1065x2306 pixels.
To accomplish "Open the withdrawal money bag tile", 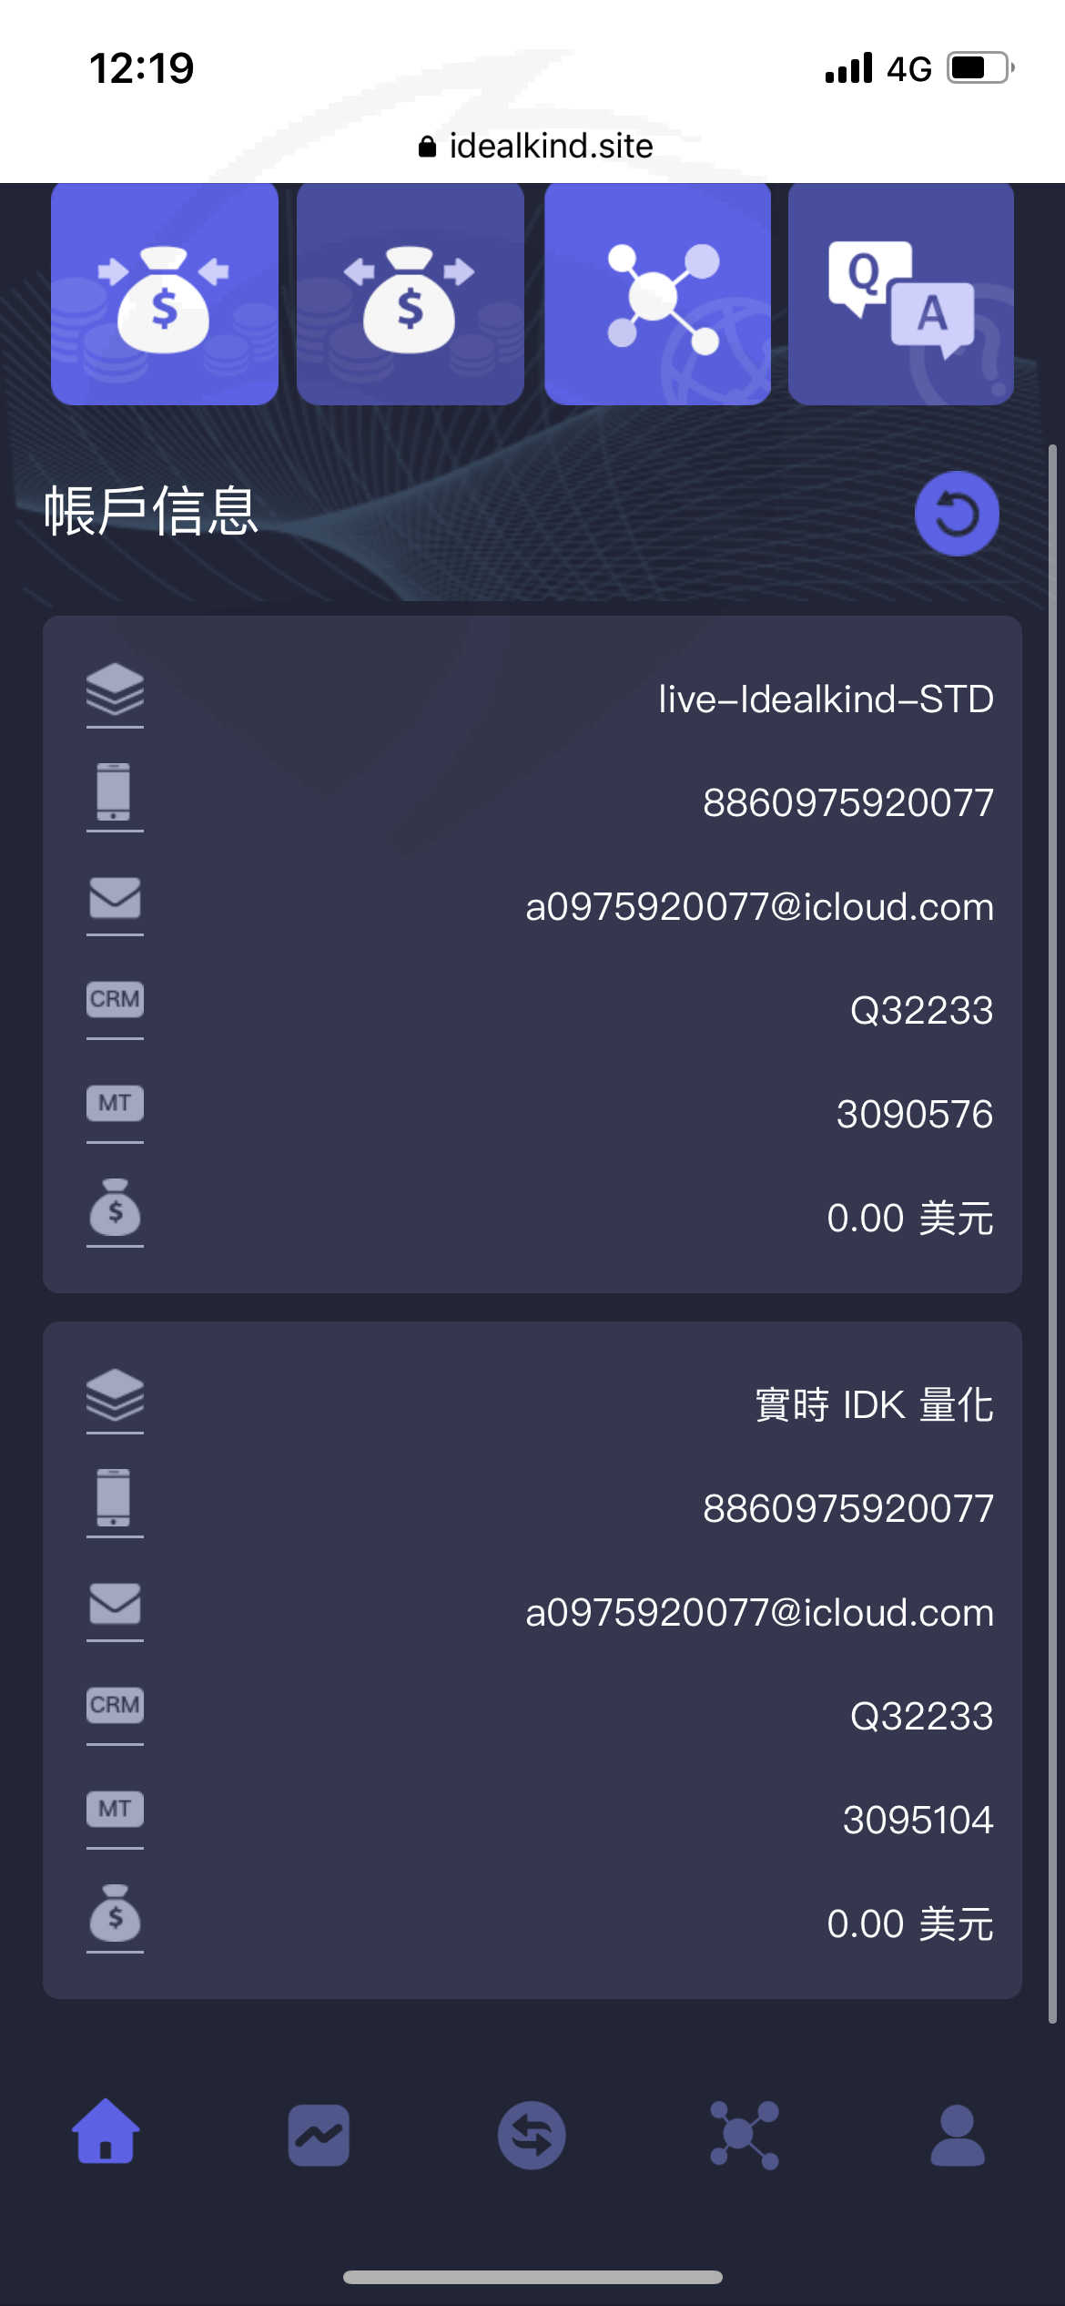I will point(411,293).
